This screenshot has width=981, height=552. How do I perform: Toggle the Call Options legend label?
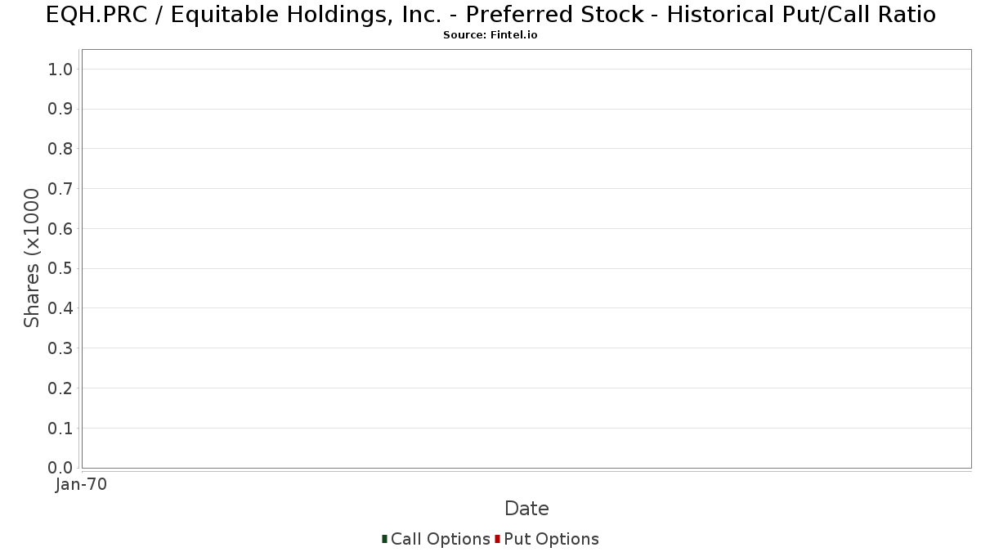[441, 539]
